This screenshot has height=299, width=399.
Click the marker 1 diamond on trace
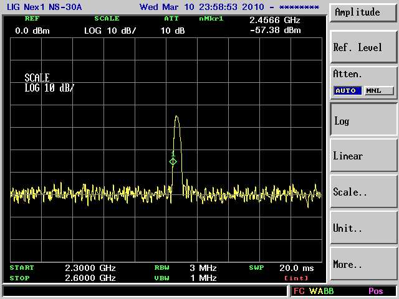pyautogui.click(x=173, y=161)
